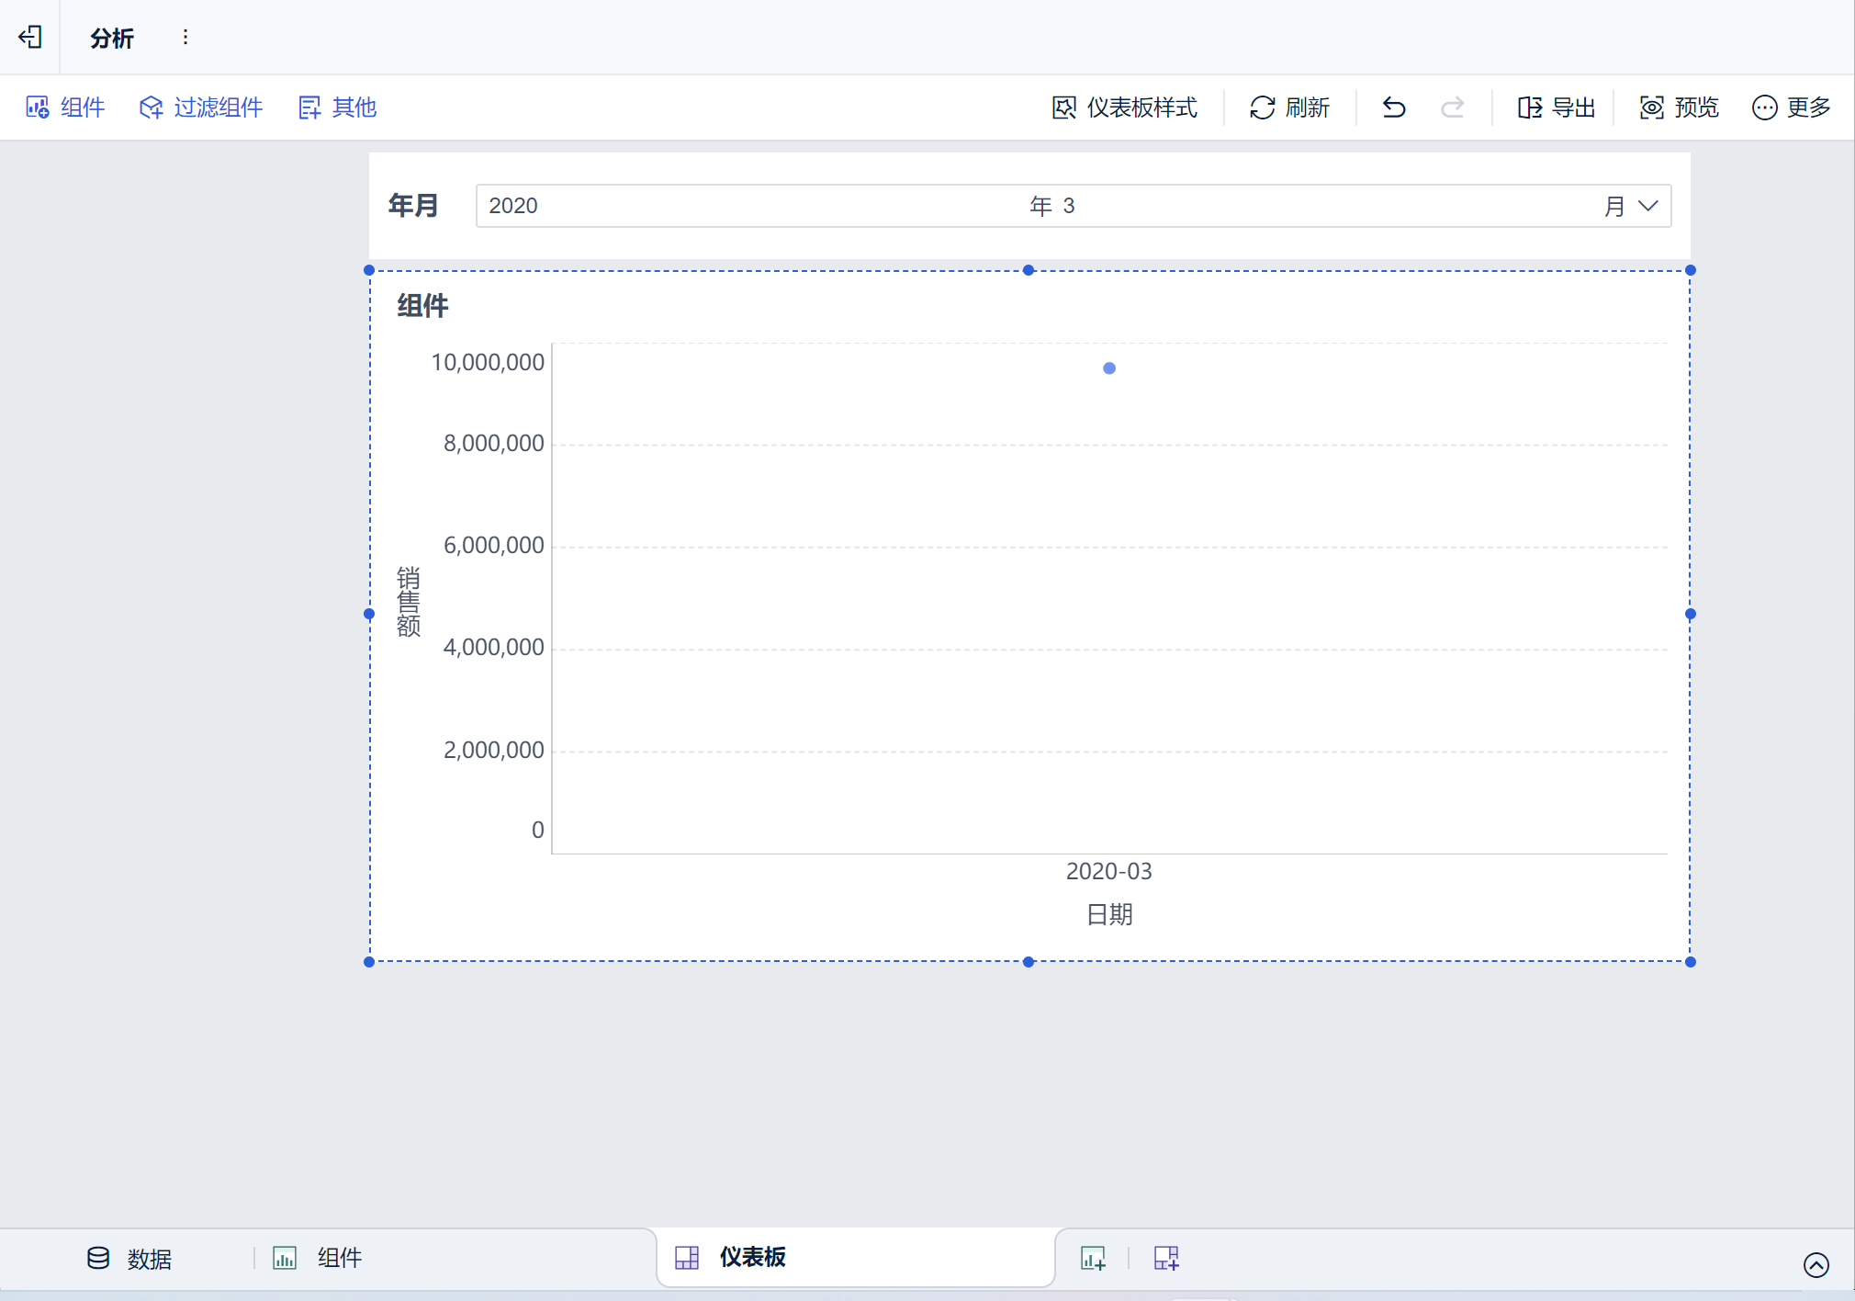Open the three-dot menu next to 分析

coord(185,37)
